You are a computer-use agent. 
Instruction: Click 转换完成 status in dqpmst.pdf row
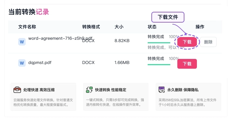[x=156, y=59]
